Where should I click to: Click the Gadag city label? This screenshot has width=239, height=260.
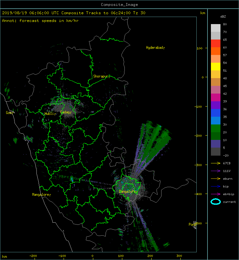tap(66, 112)
